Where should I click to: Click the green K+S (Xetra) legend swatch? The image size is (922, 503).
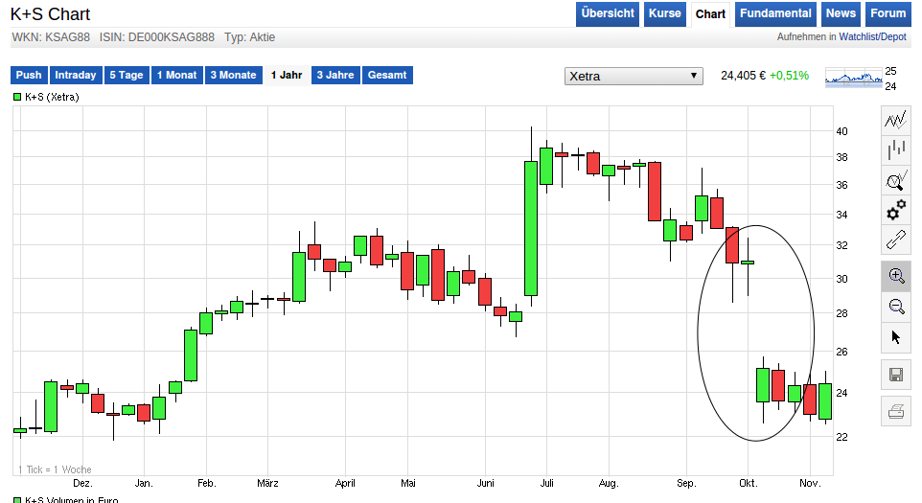coord(17,97)
